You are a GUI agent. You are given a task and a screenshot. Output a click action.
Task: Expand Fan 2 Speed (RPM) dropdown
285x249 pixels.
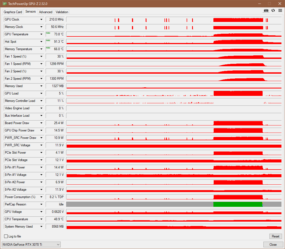point(42,79)
